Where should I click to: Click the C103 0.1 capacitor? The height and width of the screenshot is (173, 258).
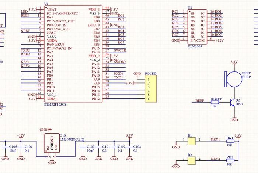pyautogui.click(x=129, y=146)
